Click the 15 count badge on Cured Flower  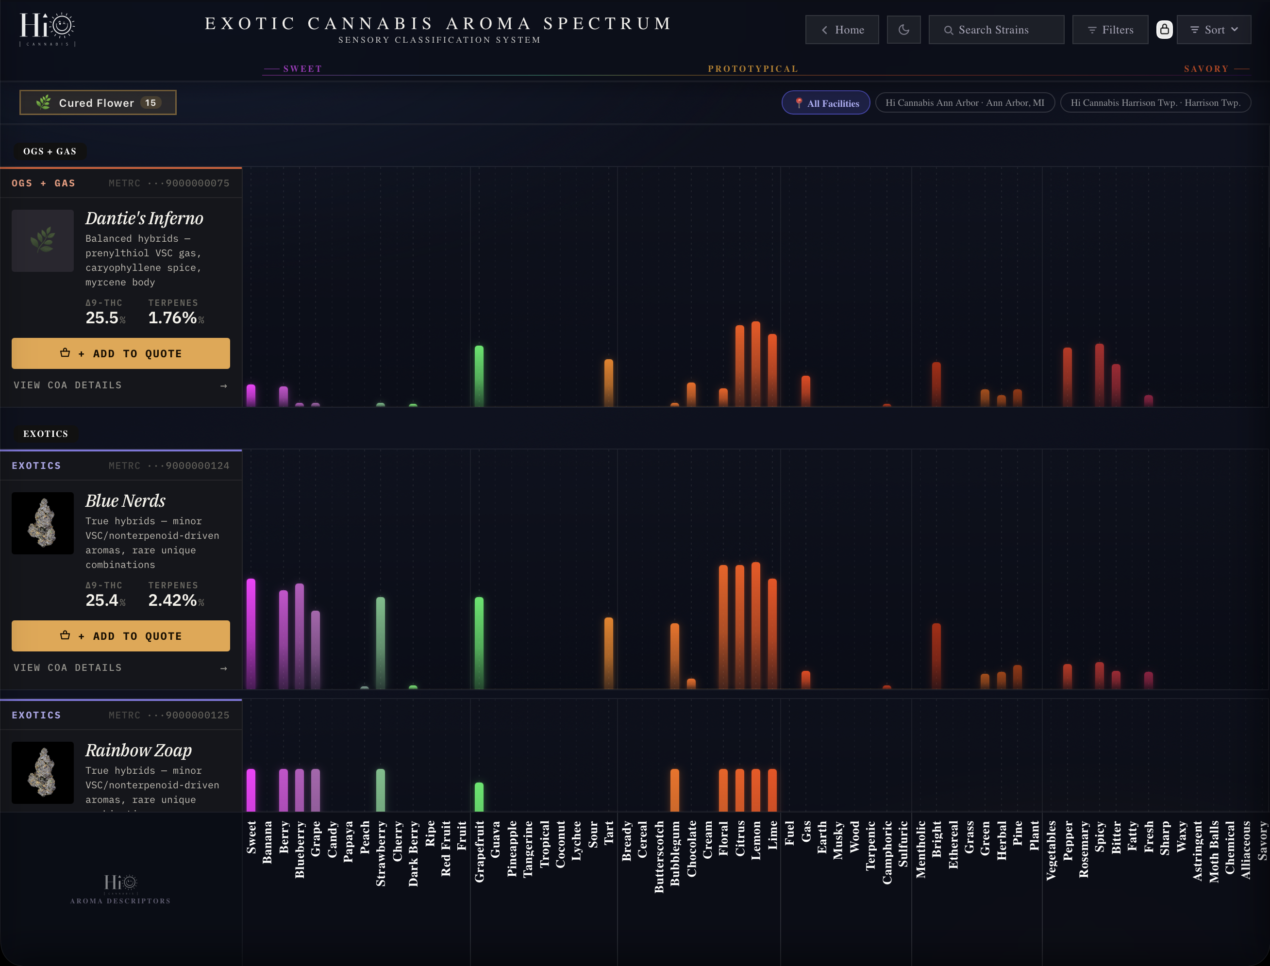click(x=150, y=102)
